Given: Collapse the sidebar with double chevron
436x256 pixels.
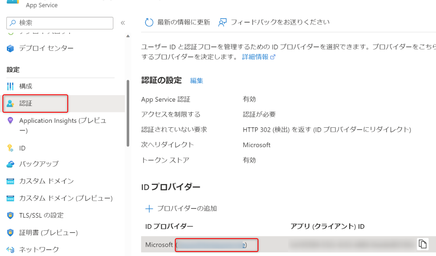Looking at the screenshot, I should [x=123, y=23].
